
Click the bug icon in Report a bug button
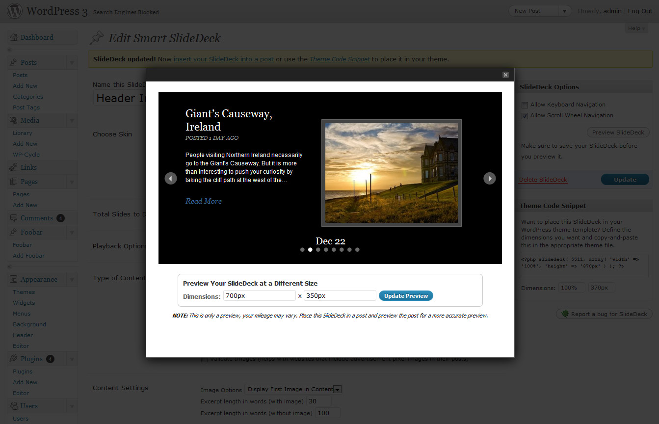(565, 314)
